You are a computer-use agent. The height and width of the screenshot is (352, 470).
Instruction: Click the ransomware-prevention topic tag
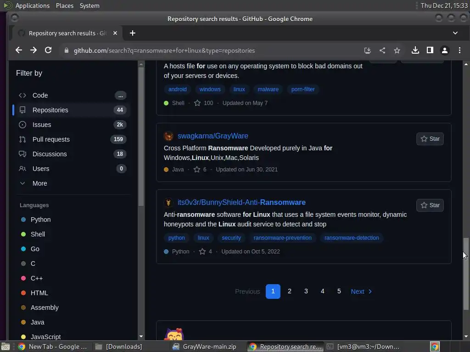(282, 238)
